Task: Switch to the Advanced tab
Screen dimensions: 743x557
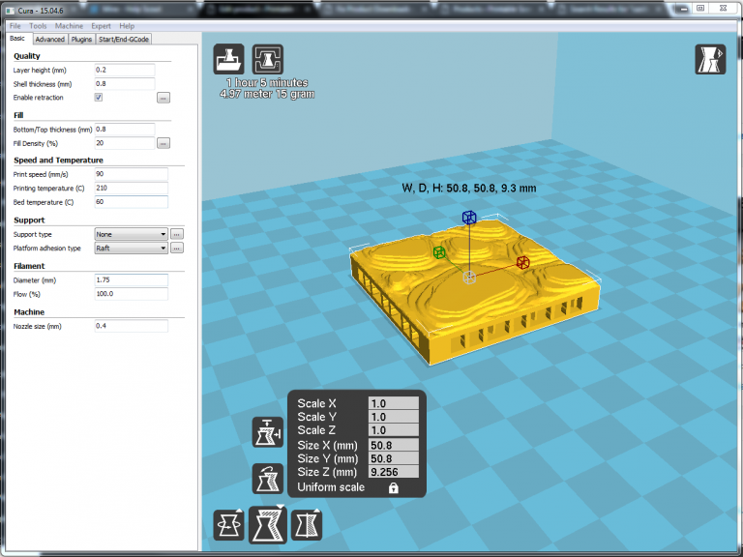Action: point(49,40)
